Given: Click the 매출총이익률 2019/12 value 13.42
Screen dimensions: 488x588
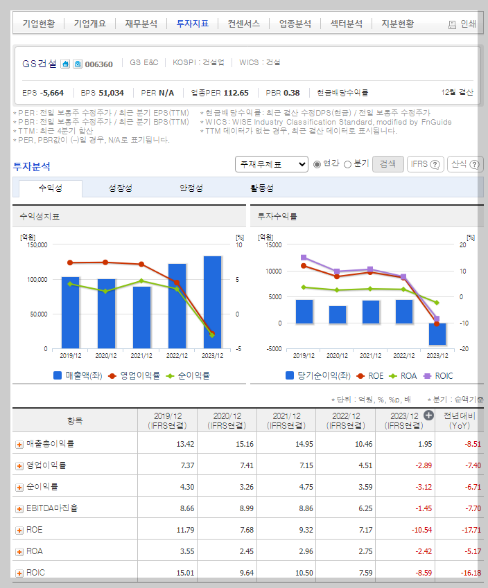Looking at the screenshot, I should pyautogui.click(x=186, y=445).
